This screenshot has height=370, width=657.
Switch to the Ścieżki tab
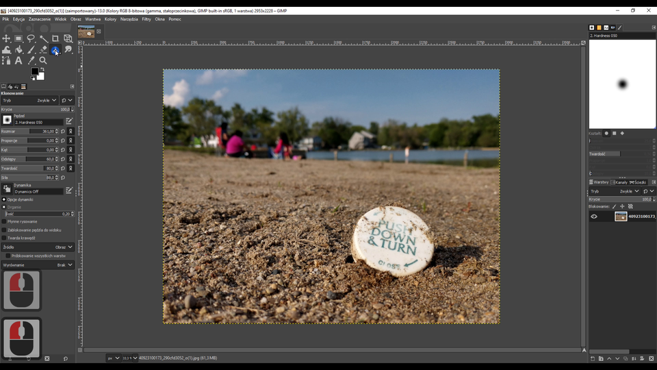638,182
